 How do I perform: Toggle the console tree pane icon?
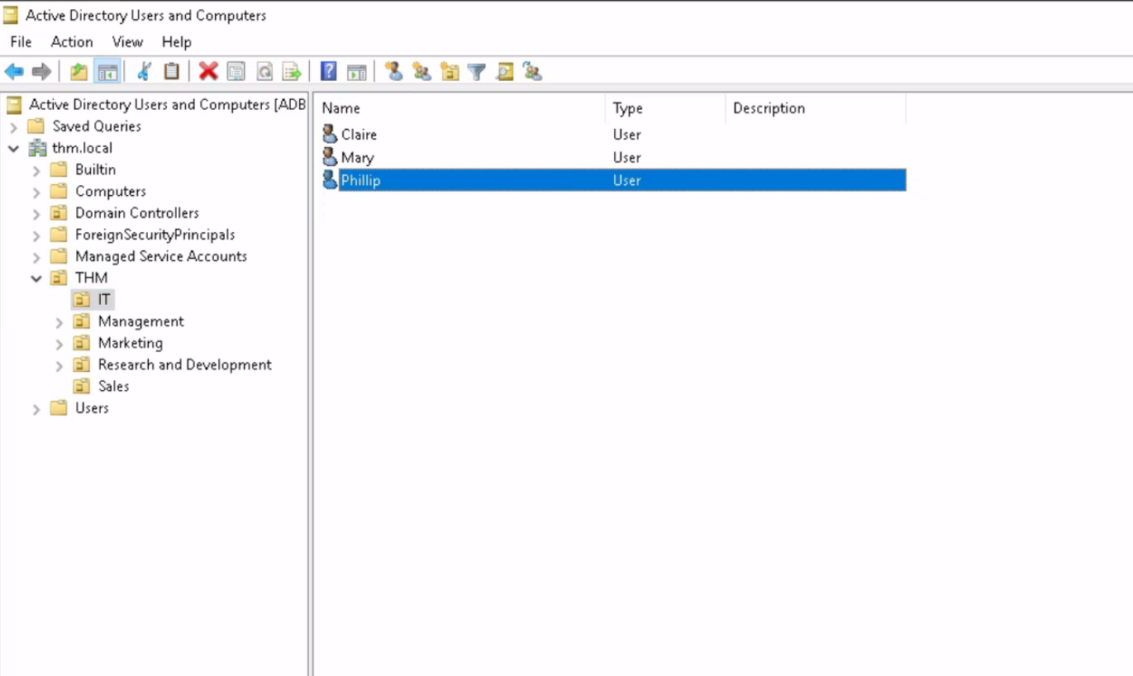107,72
